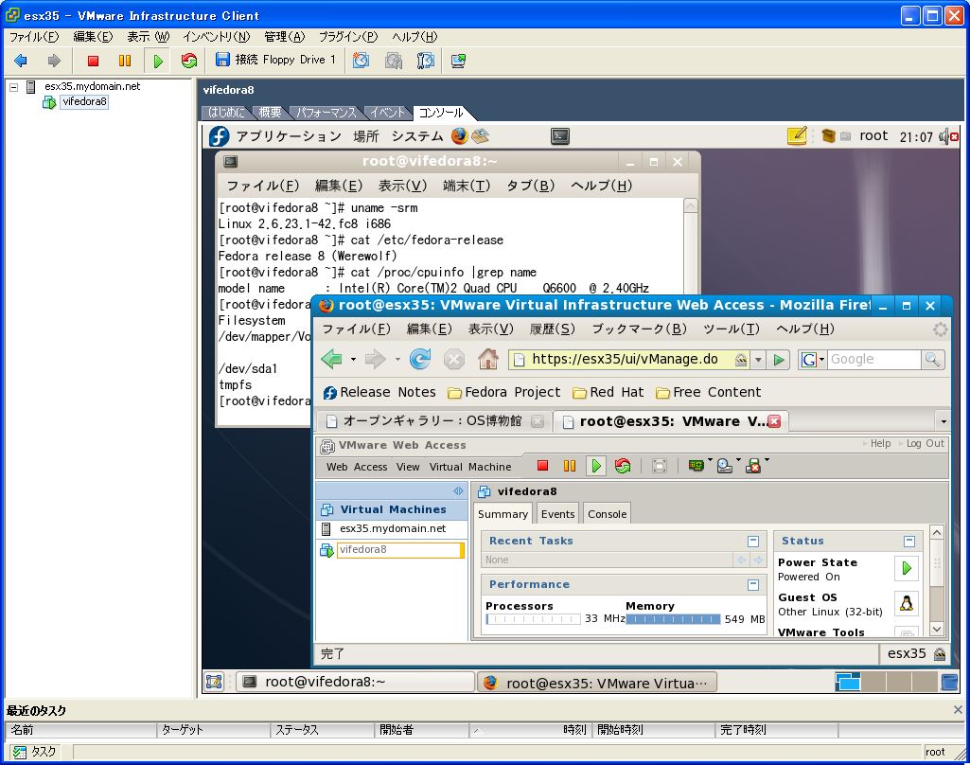This screenshot has height=765, width=970.
Task: Open the Firefox back history dropdown arrow
Action: point(353,359)
